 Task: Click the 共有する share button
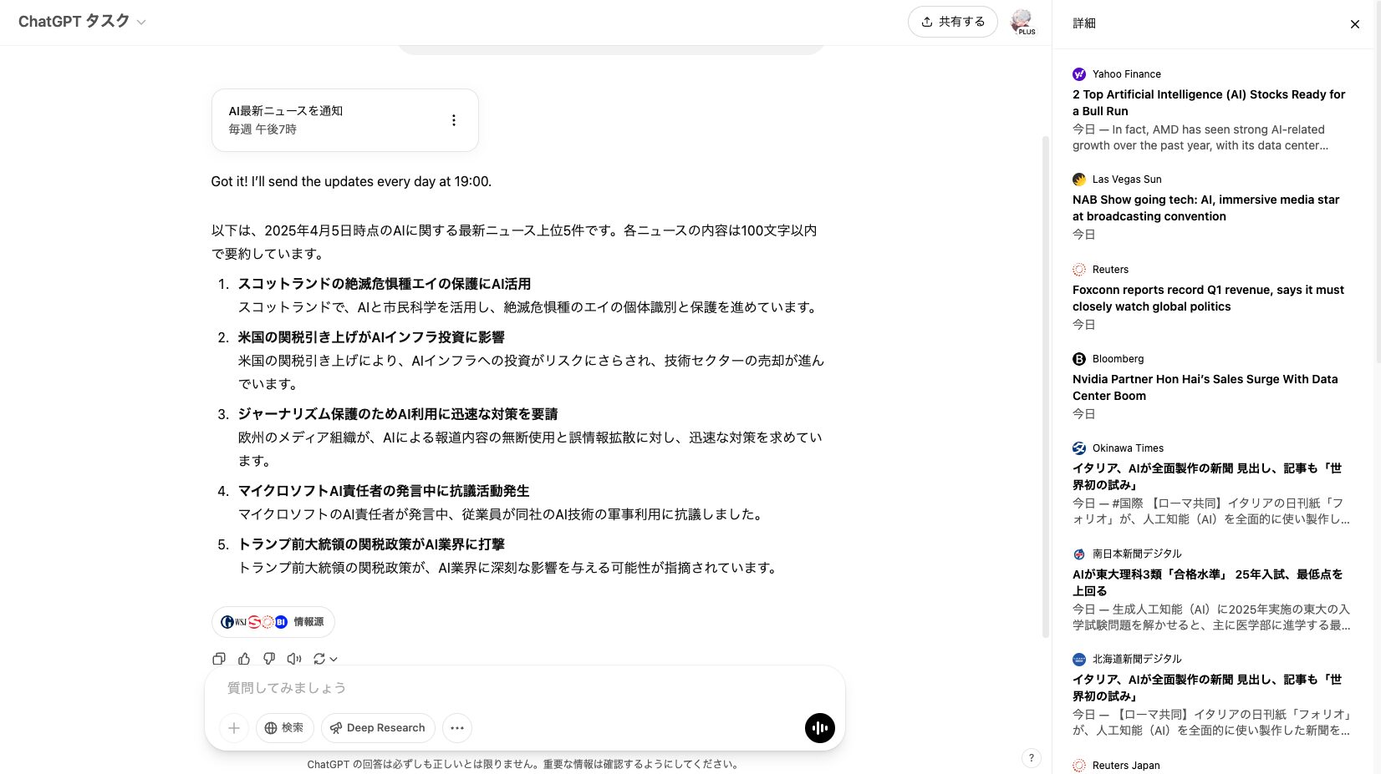coord(952,22)
